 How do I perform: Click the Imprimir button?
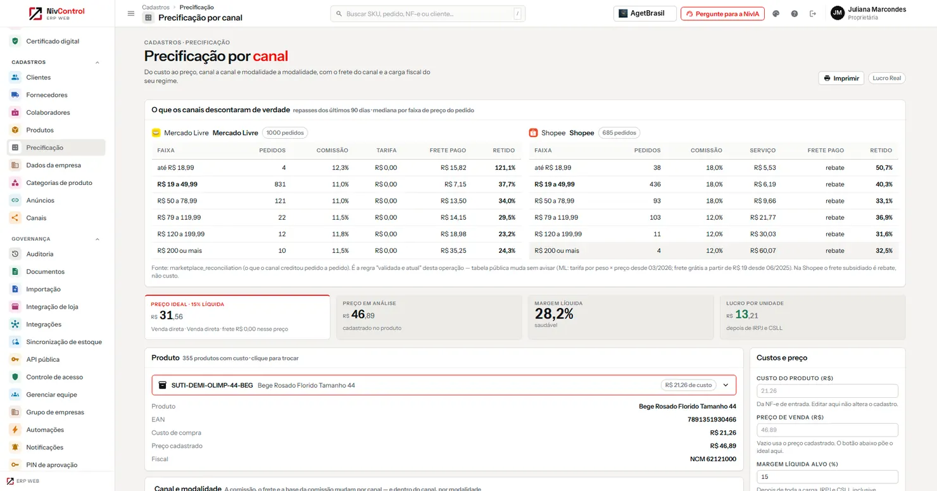coord(841,79)
